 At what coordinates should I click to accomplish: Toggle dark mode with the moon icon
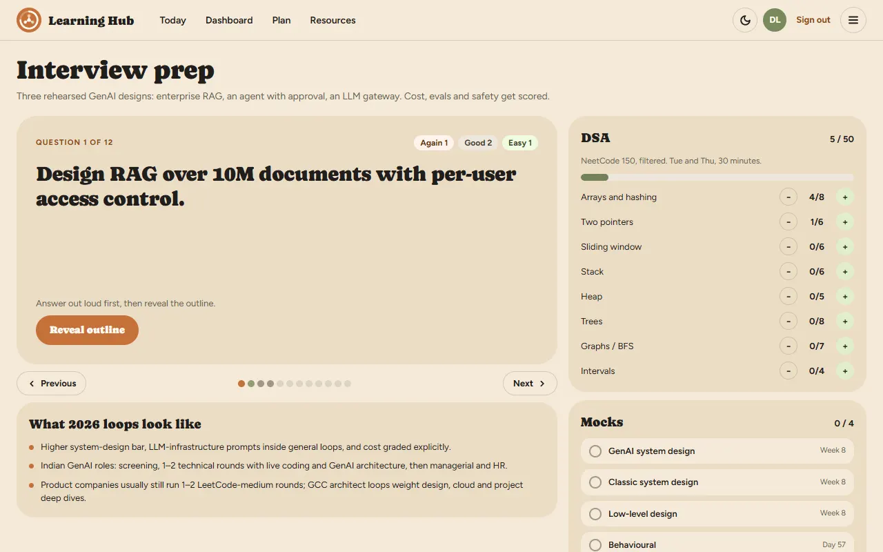(745, 20)
